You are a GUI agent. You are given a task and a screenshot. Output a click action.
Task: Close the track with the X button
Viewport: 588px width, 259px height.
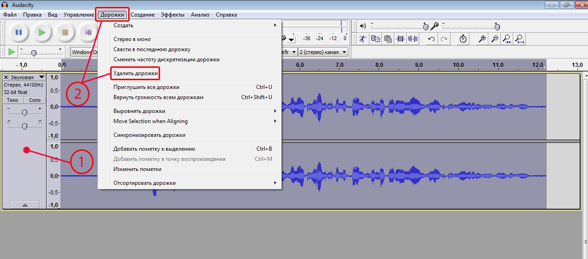(6, 77)
